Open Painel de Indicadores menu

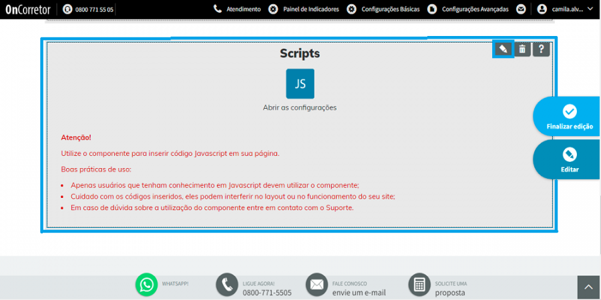click(304, 9)
